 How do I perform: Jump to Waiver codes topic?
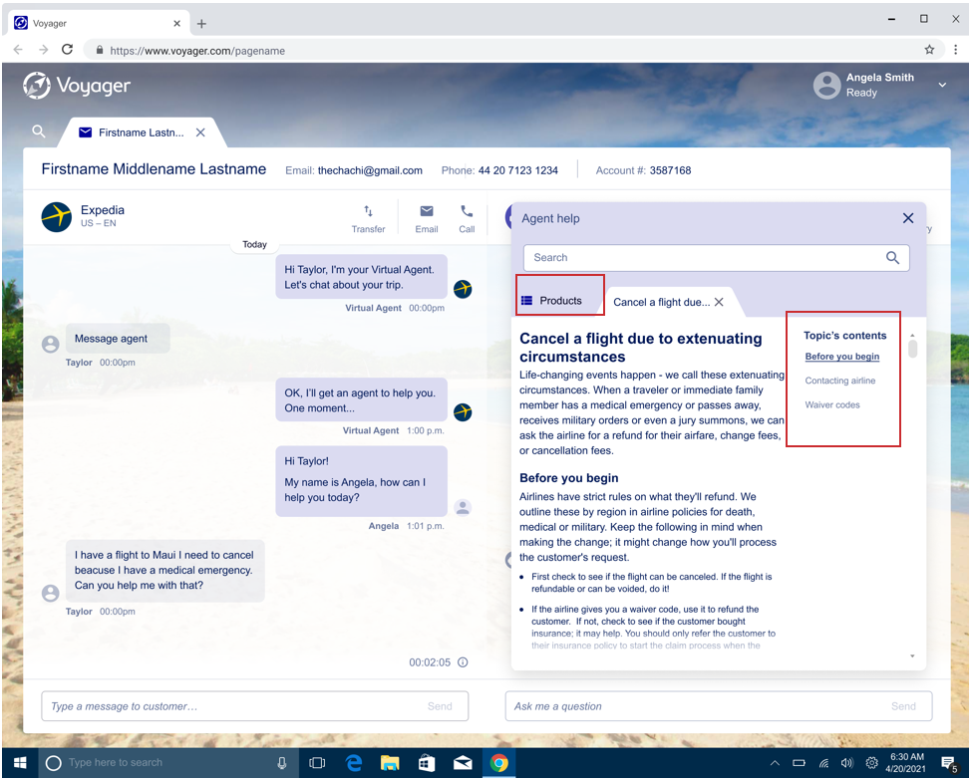832,404
